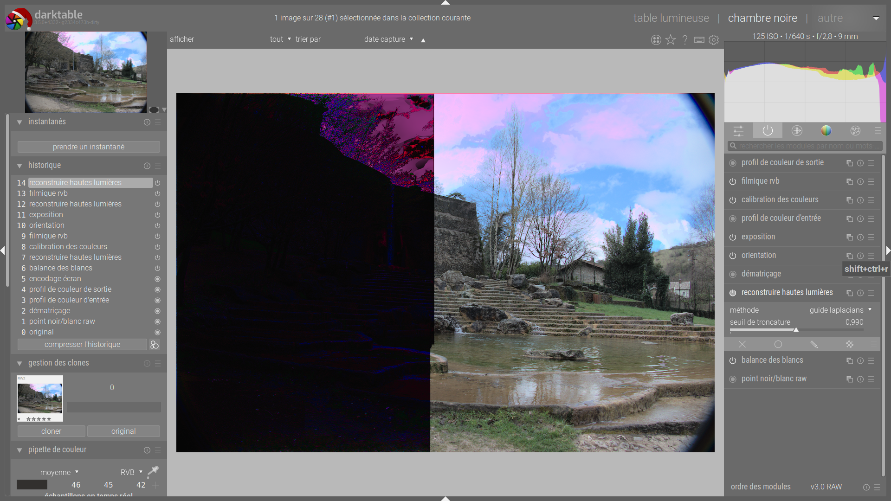Image resolution: width=891 pixels, height=501 pixels.
Task: Select history item 11 exposition
Action: point(46,215)
